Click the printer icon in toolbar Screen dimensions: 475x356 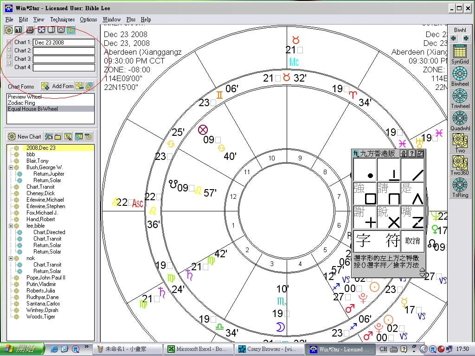(x=30, y=30)
